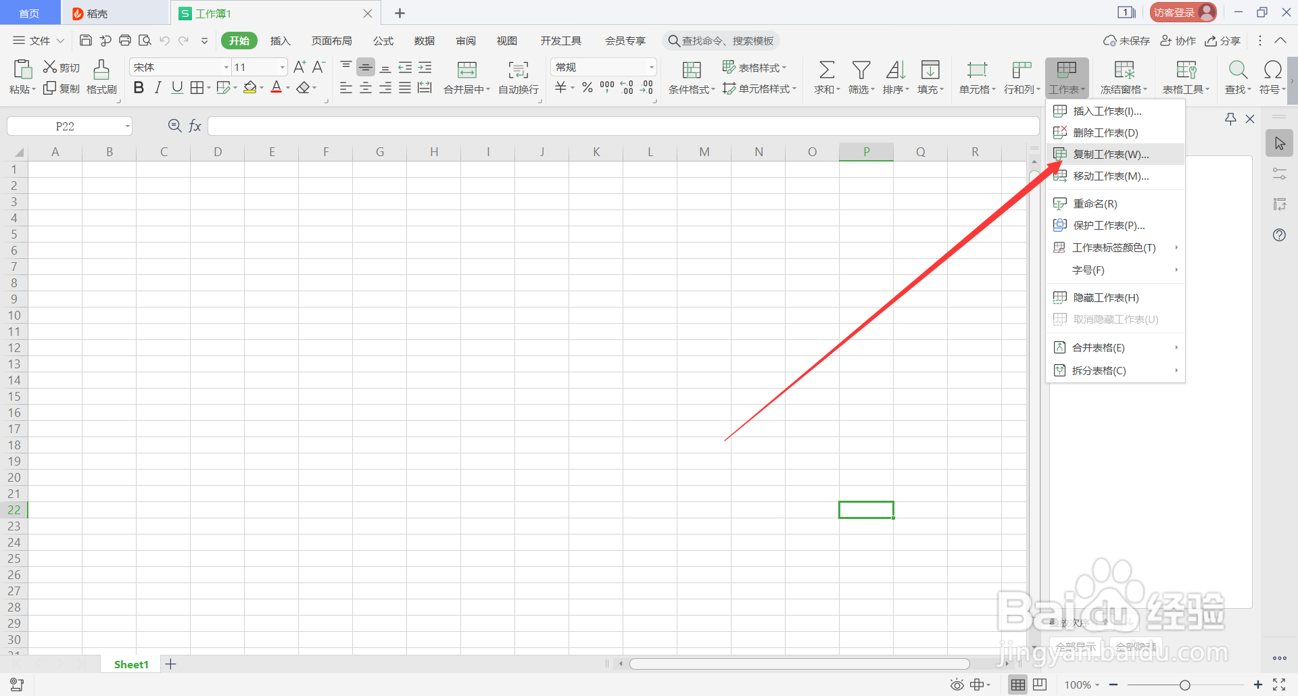The width and height of the screenshot is (1298, 696).
Task: Open the font name dropdown 宋体
Action: (226, 67)
